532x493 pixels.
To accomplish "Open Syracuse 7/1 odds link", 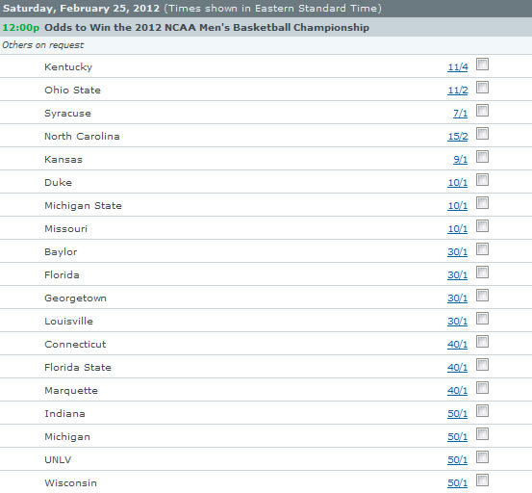I will 461,114.
